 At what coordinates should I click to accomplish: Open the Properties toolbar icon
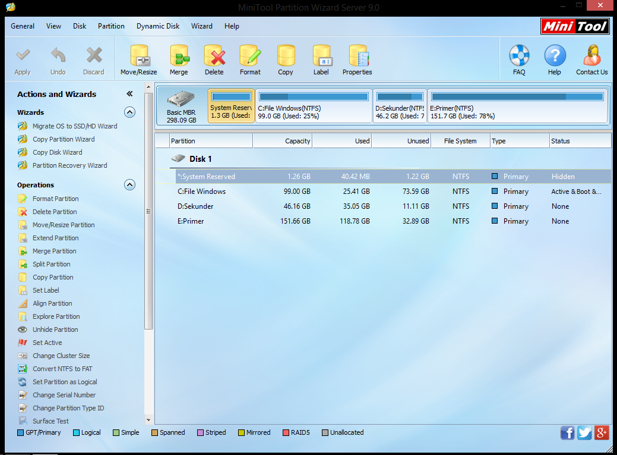(357, 59)
